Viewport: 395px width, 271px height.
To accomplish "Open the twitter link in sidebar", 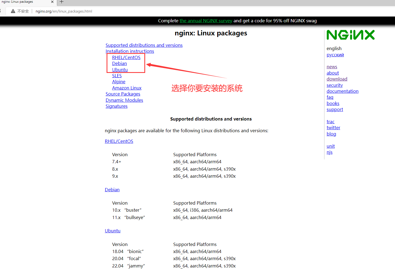I will tap(333, 128).
